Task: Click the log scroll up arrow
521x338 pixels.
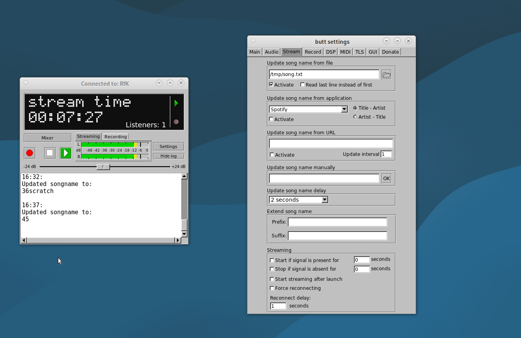Action: click(184, 177)
